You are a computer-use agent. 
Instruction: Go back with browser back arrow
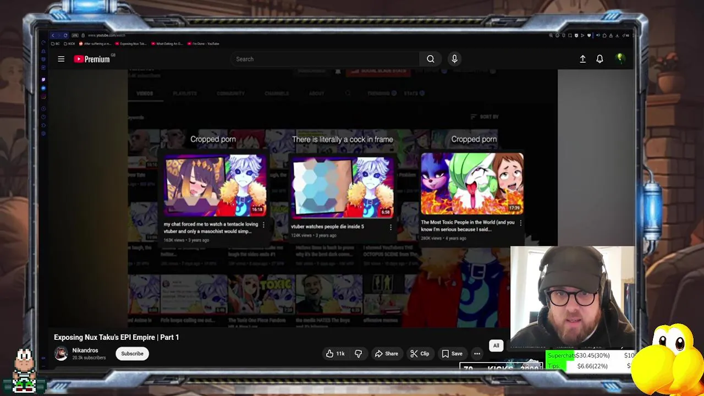click(x=53, y=35)
